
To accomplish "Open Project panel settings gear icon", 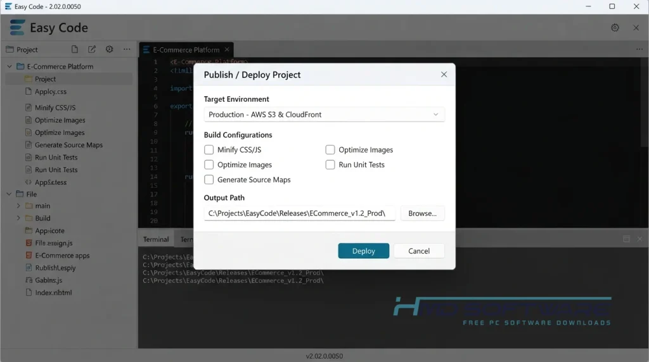I will 109,49.
